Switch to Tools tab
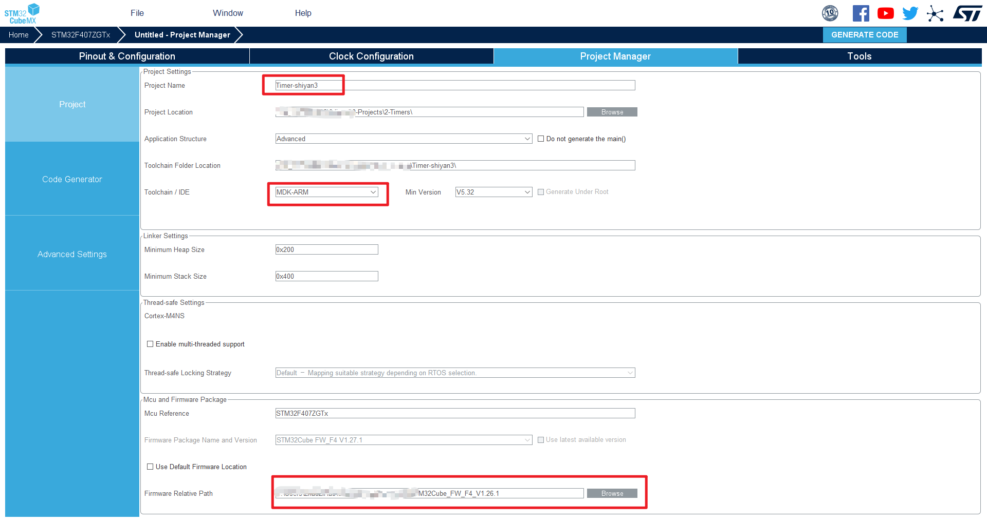 click(x=860, y=56)
